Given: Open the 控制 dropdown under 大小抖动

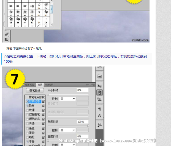Looking at the screenshot, I should point(68,99).
